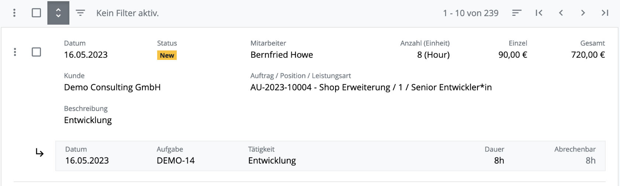Select the checkbox for the Bernfried Howe row
The width and height of the screenshot is (620, 186).
36,52
